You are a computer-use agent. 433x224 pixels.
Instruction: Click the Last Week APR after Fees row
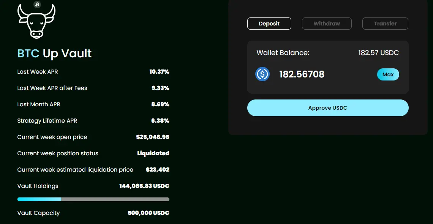pos(93,88)
